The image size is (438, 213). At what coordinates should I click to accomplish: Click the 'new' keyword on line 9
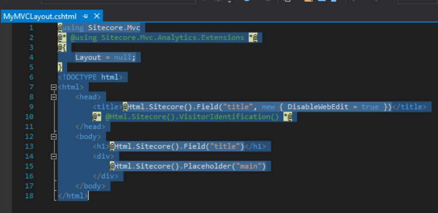268,107
